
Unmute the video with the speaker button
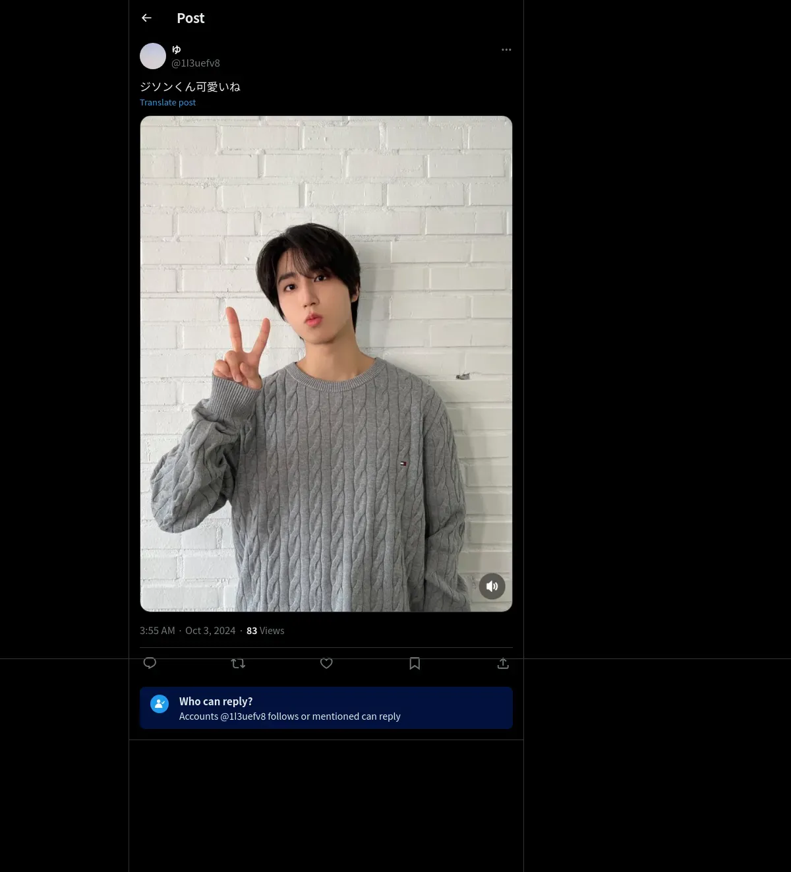click(492, 586)
